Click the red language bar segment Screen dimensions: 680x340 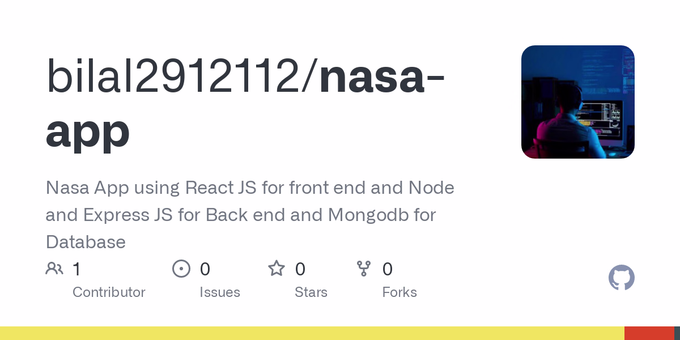click(649, 333)
